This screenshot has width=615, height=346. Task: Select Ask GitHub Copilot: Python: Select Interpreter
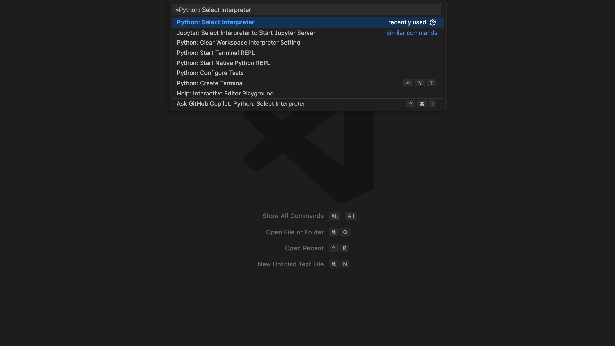[241, 103]
